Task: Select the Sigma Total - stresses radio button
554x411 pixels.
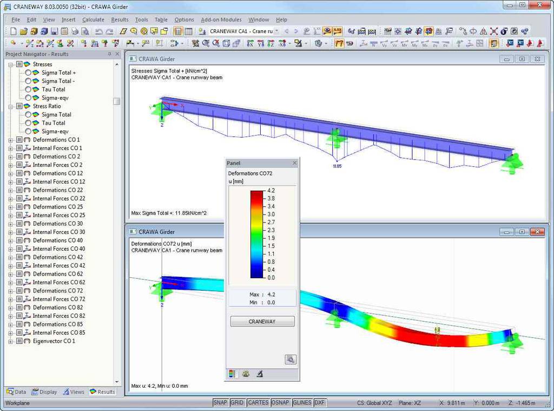Action: click(x=28, y=81)
